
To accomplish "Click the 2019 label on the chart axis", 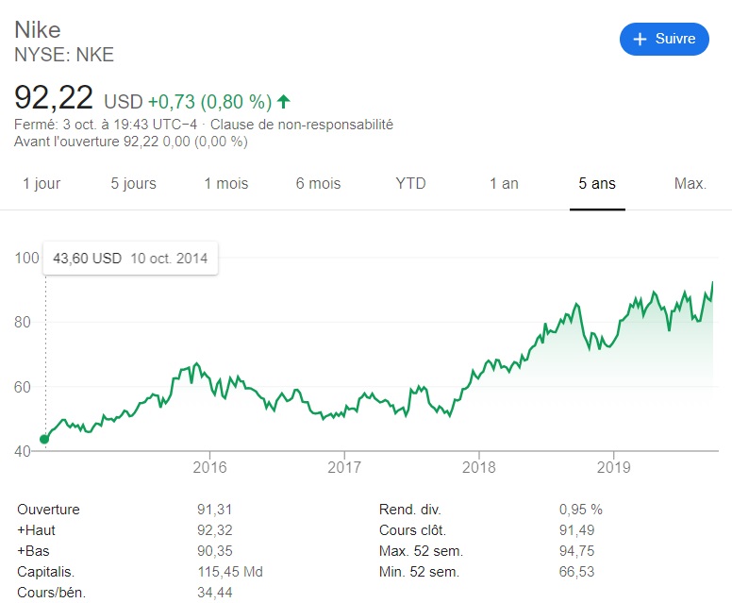I will (614, 466).
